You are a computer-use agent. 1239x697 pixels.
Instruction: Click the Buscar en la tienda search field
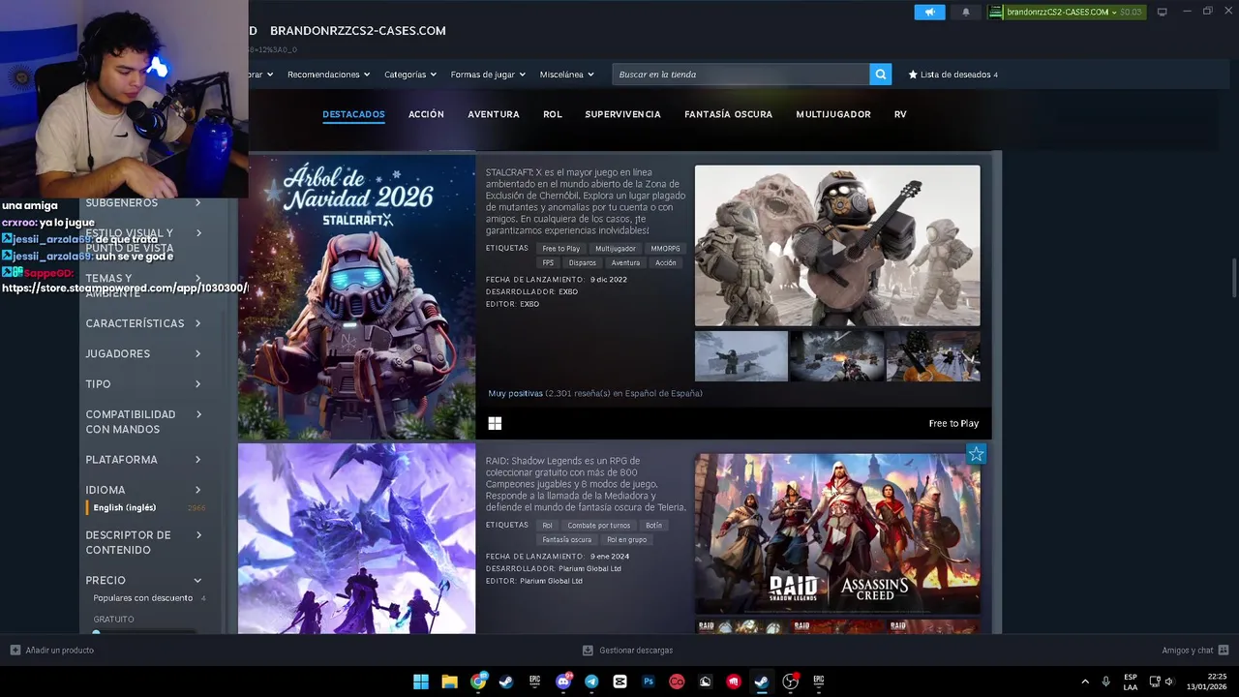click(x=740, y=75)
